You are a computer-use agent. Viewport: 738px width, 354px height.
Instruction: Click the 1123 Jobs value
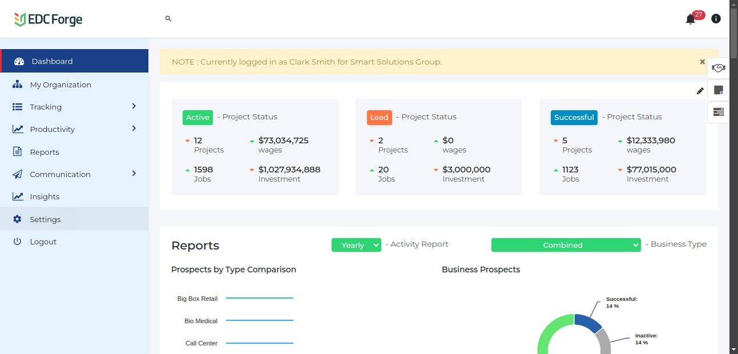[570, 170]
